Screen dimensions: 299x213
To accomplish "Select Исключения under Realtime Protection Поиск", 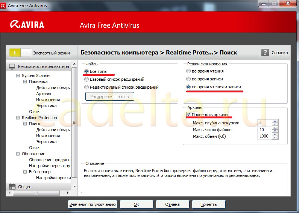I will click(x=48, y=136).
